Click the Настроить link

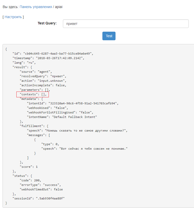[13, 17]
